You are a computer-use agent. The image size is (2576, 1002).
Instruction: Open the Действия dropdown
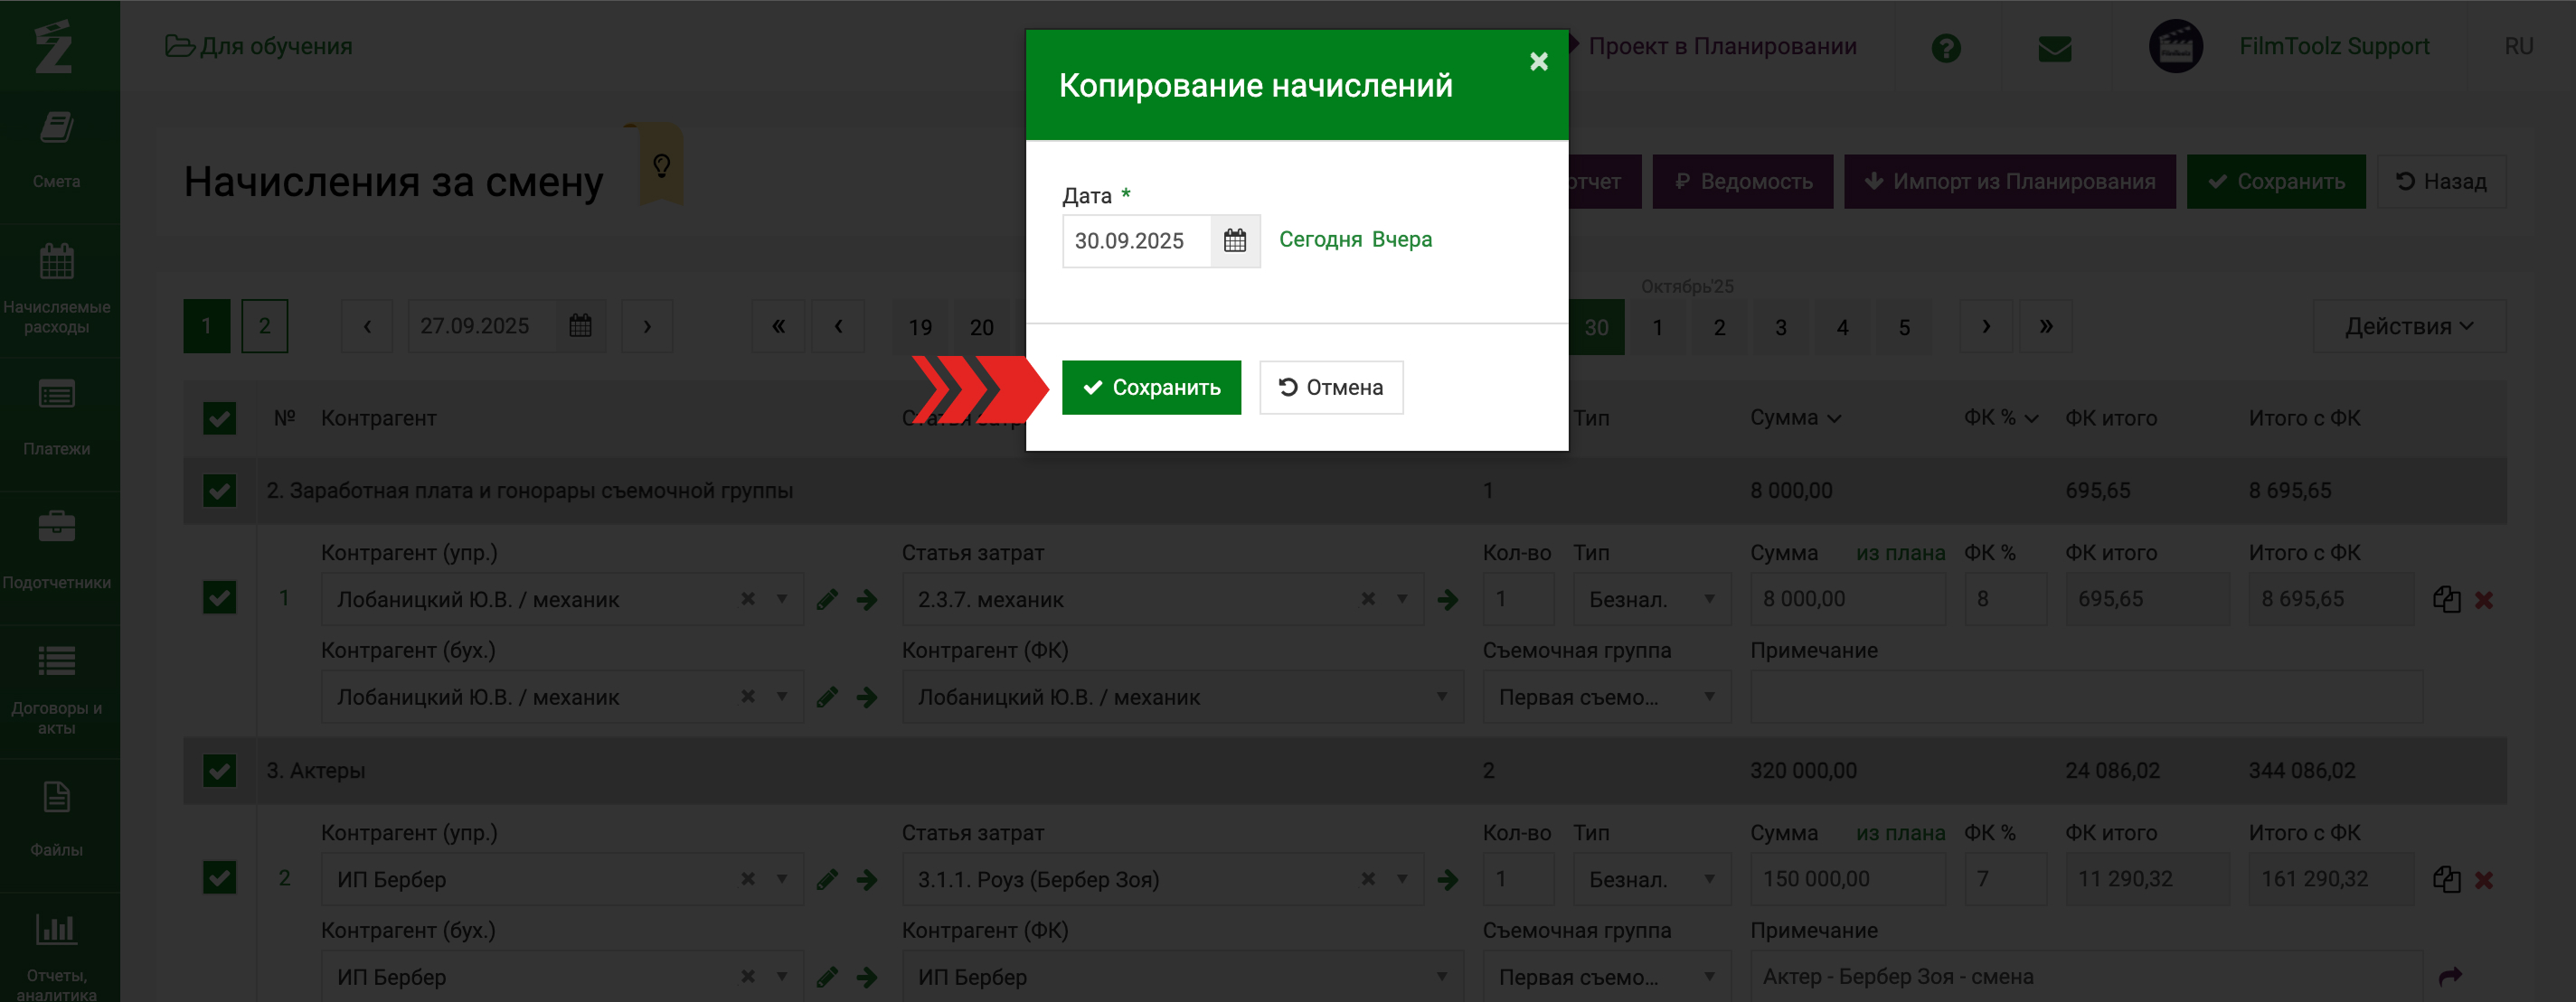[x=2408, y=327]
